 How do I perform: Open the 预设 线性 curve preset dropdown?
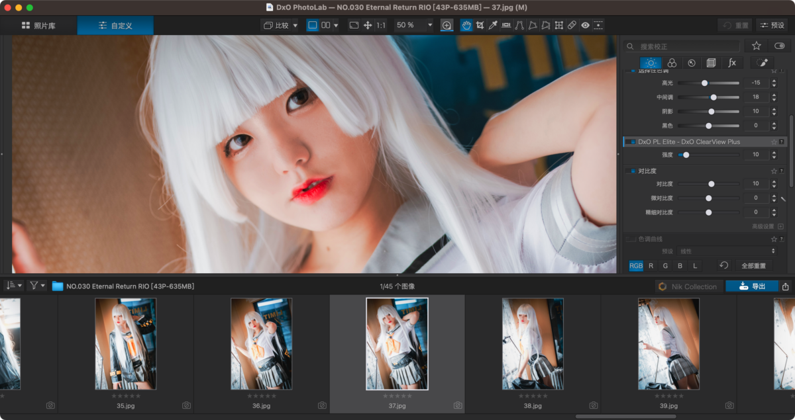[727, 251]
